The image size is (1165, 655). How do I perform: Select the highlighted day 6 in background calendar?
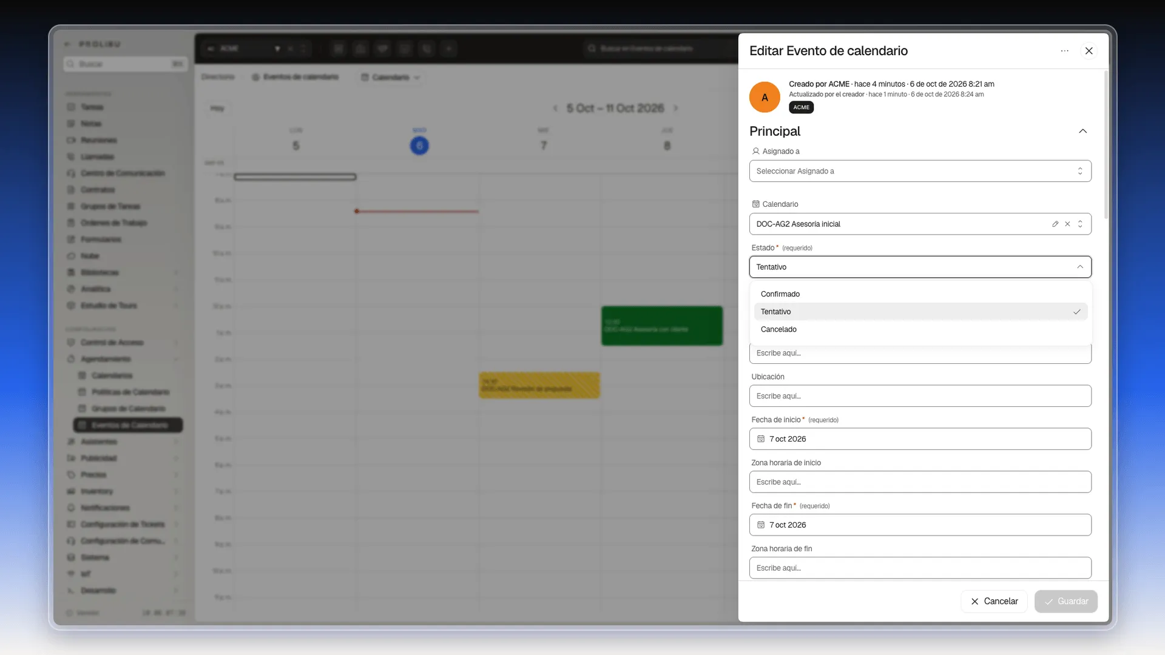coord(419,146)
